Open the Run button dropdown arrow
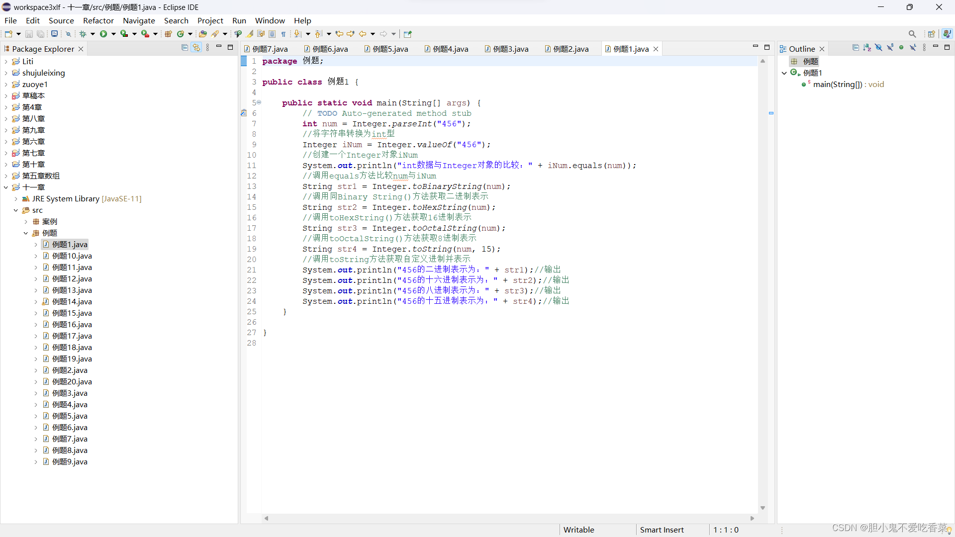 tap(113, 34)
